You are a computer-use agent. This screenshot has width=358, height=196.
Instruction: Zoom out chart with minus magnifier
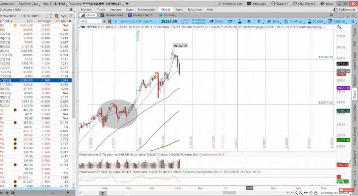pos(295,193)
